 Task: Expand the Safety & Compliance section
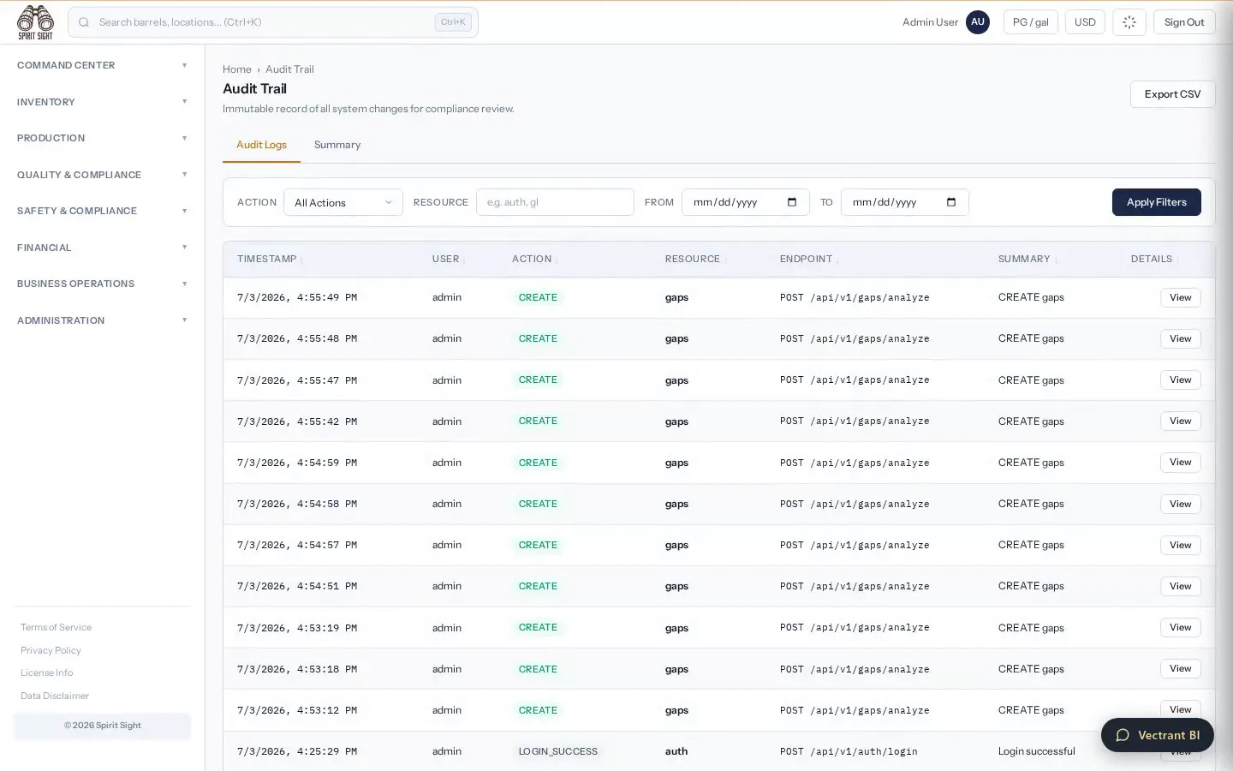point(102,211)
